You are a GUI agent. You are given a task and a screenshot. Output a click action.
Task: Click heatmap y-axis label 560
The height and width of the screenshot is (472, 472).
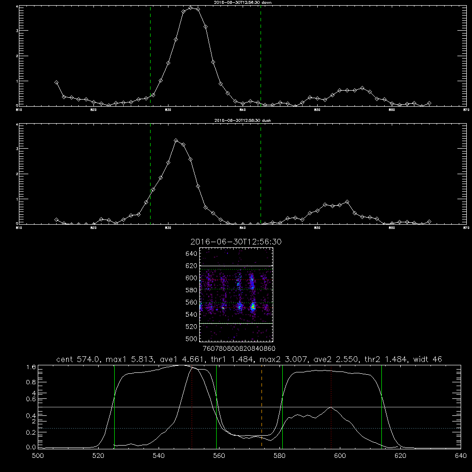pos(192,302)
